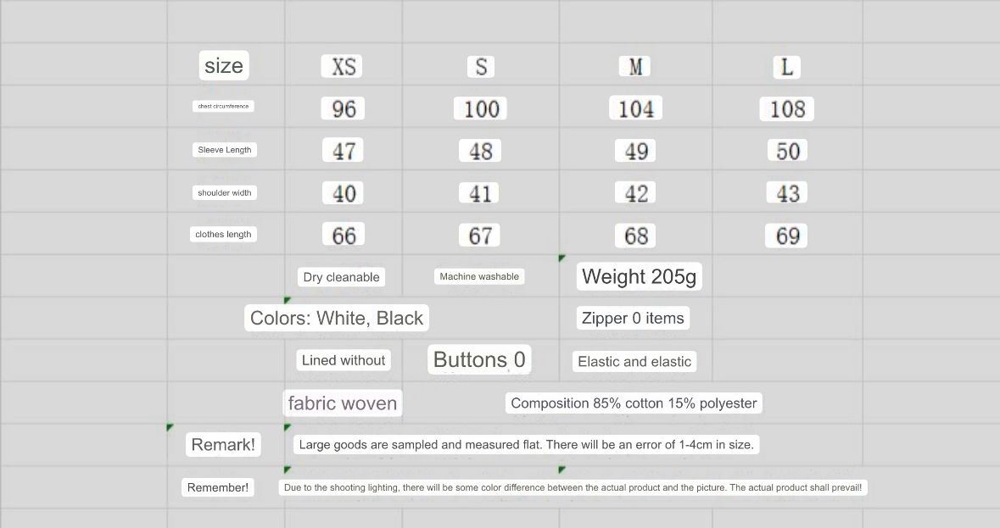Click the cell showing 43

pyautogui.click(x=788, y=193)
